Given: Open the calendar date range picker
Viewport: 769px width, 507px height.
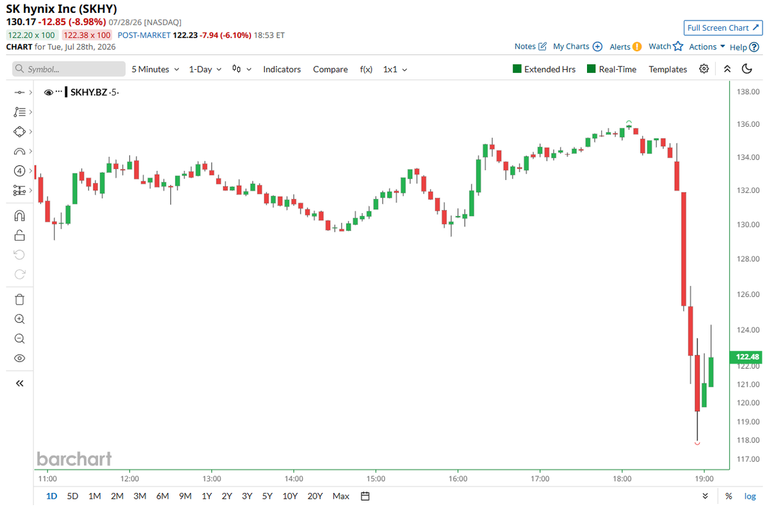Looking at the screenshot, I should 365,496.
